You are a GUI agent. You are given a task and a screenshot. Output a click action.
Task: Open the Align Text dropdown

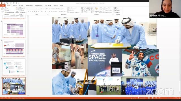point(71,10)
